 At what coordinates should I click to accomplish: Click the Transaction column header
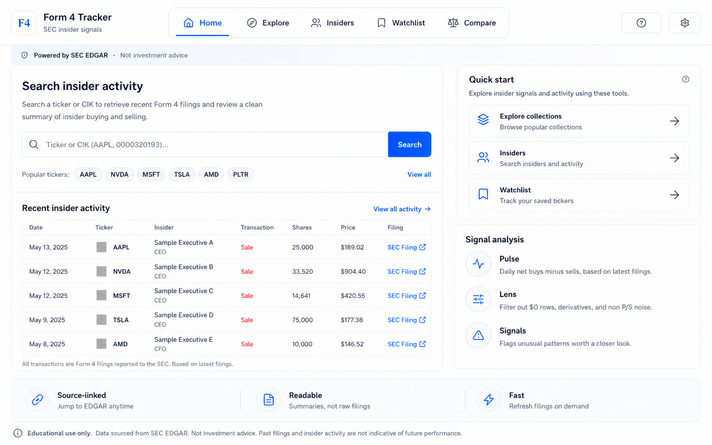pyautogui.click(x=257, y=227)
